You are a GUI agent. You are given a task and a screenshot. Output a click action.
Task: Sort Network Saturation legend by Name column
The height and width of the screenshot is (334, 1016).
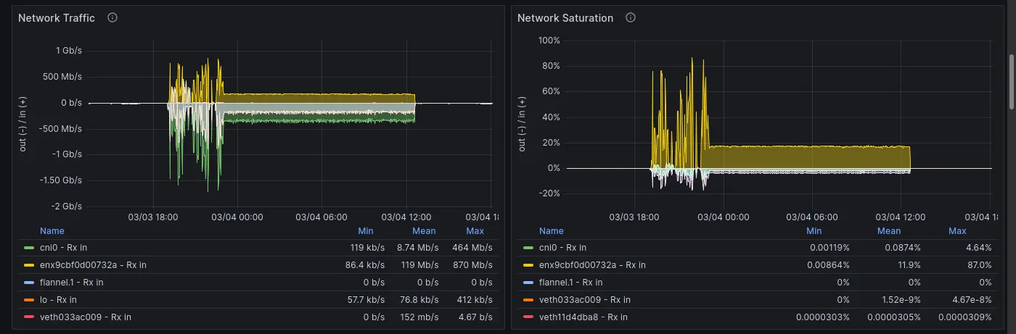pyautogui.click(x=552, y=231)
